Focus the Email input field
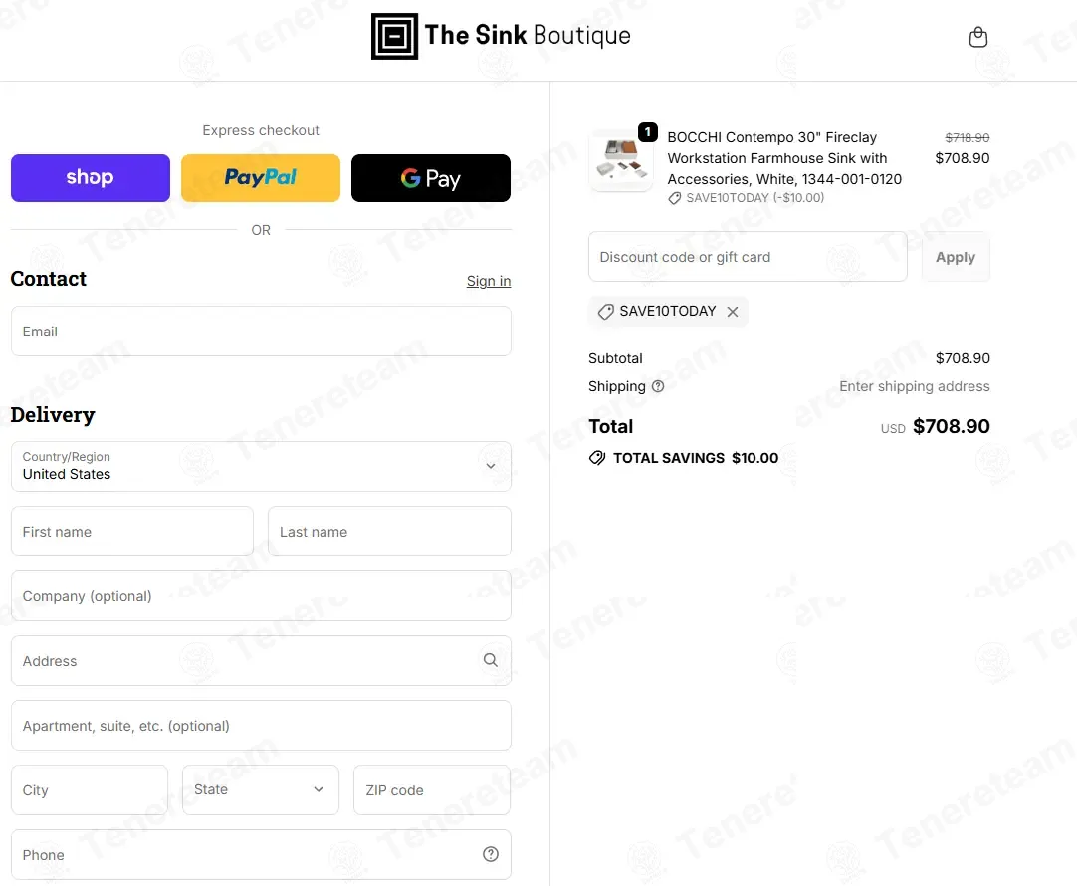This screenshot has width=1077, height=886. coord(261,332)
